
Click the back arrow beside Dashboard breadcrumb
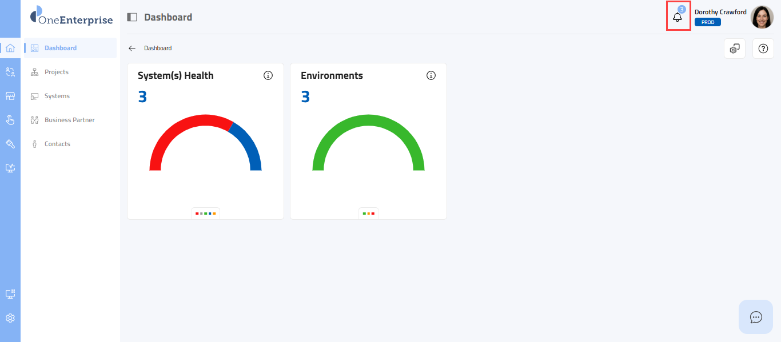click(132, 49)
